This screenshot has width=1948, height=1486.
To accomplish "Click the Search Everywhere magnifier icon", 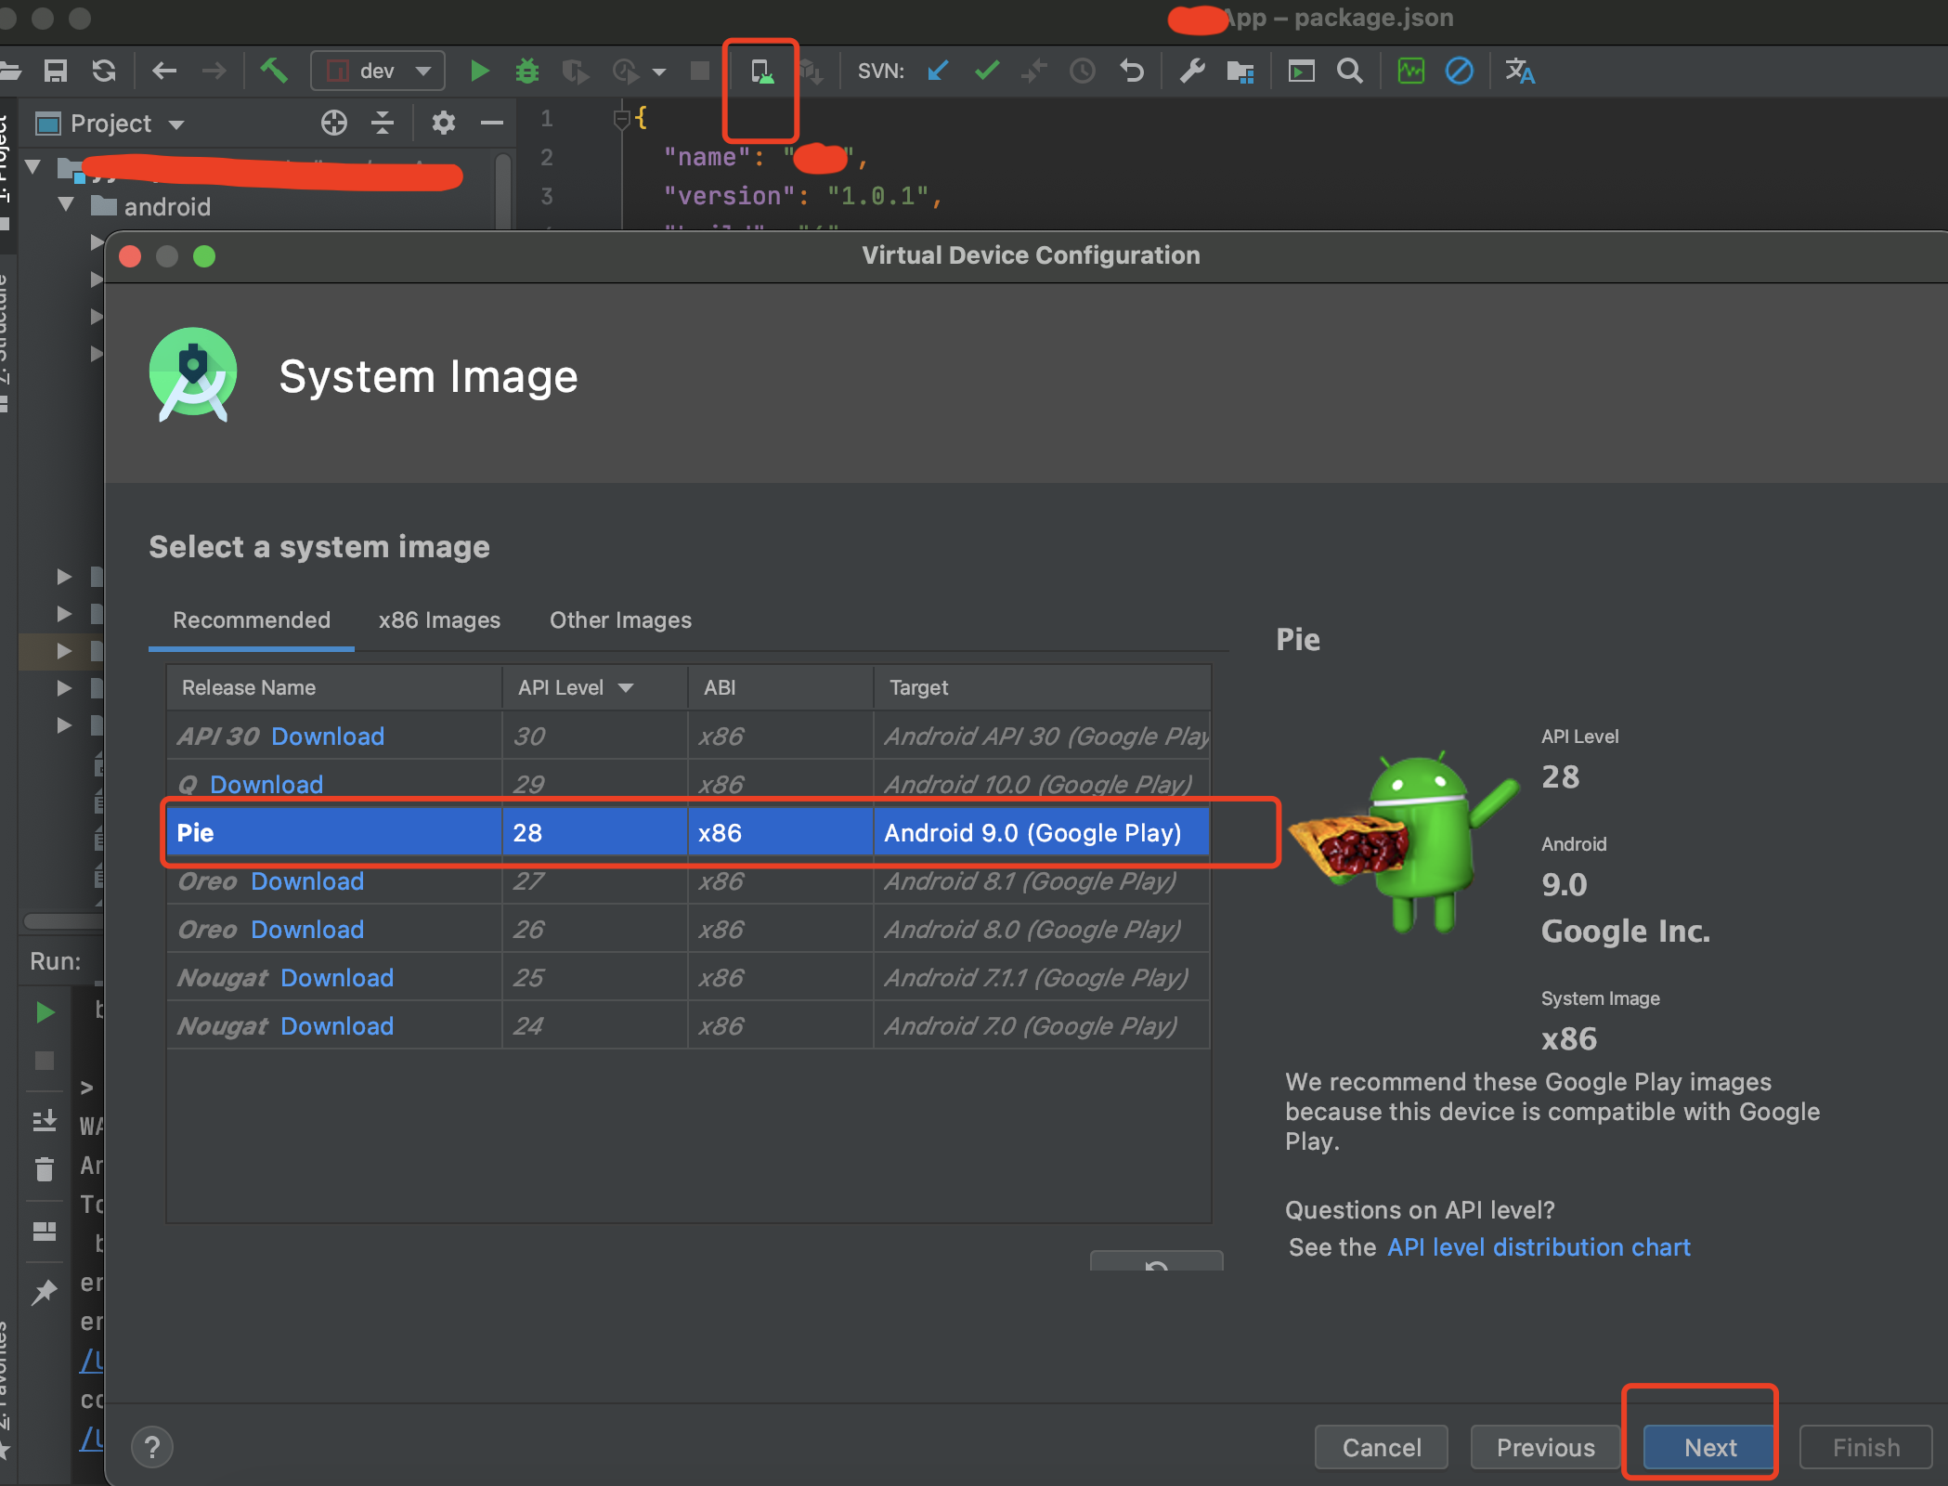I will coord(1350,72).
